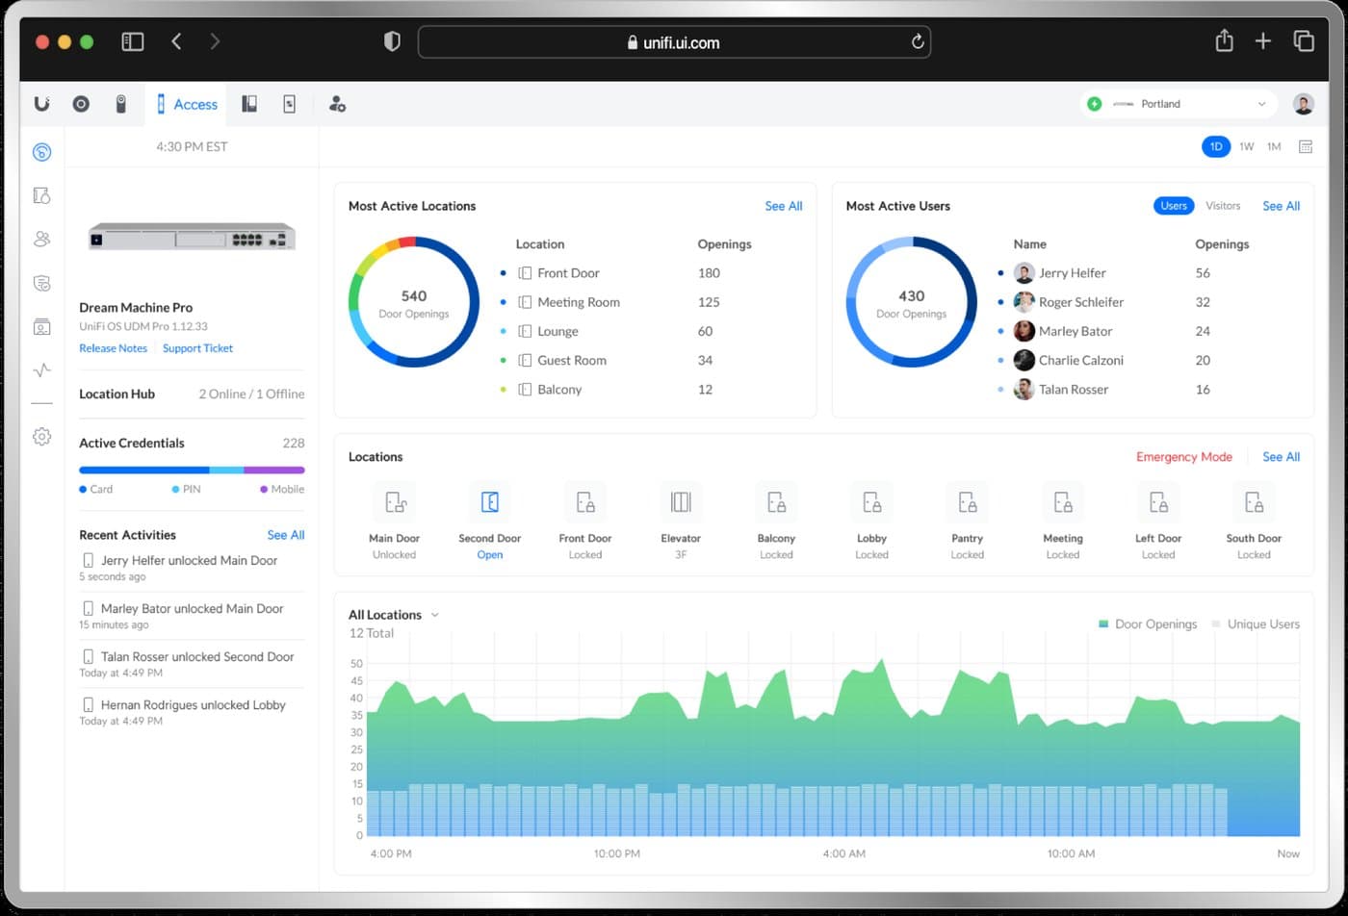Click the Release Notes link
The height and width of the screenshot is (916, 1348).
click(x=114, y=348)
